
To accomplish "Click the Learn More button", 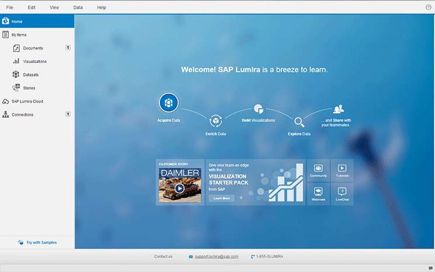I will [x=221, y=198].
